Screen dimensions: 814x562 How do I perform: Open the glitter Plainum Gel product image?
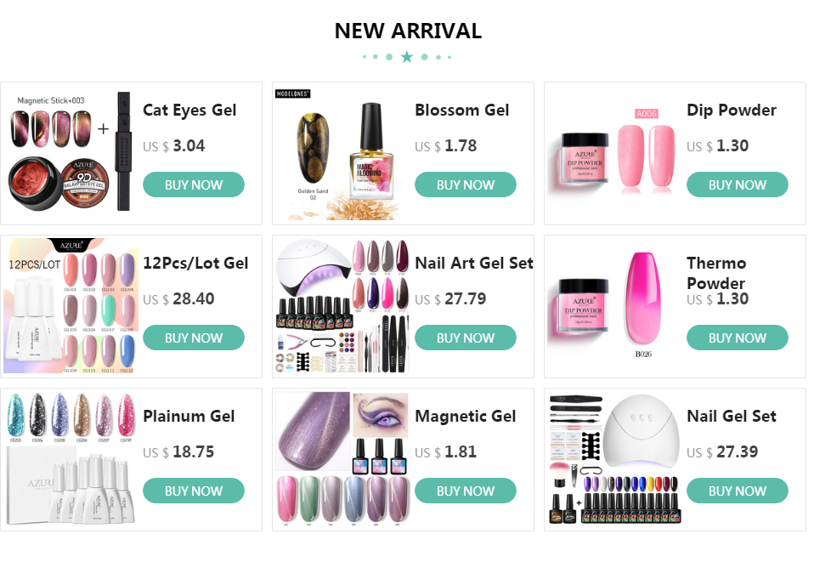pyautogui.click(x=71, y=458)
